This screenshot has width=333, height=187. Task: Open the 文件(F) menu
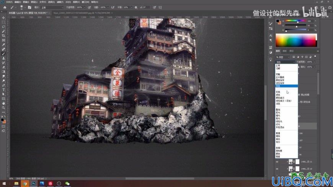point(9,2)
